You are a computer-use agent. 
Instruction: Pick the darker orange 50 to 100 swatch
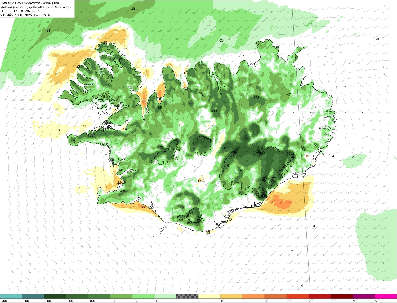click(x=275, y=296)
